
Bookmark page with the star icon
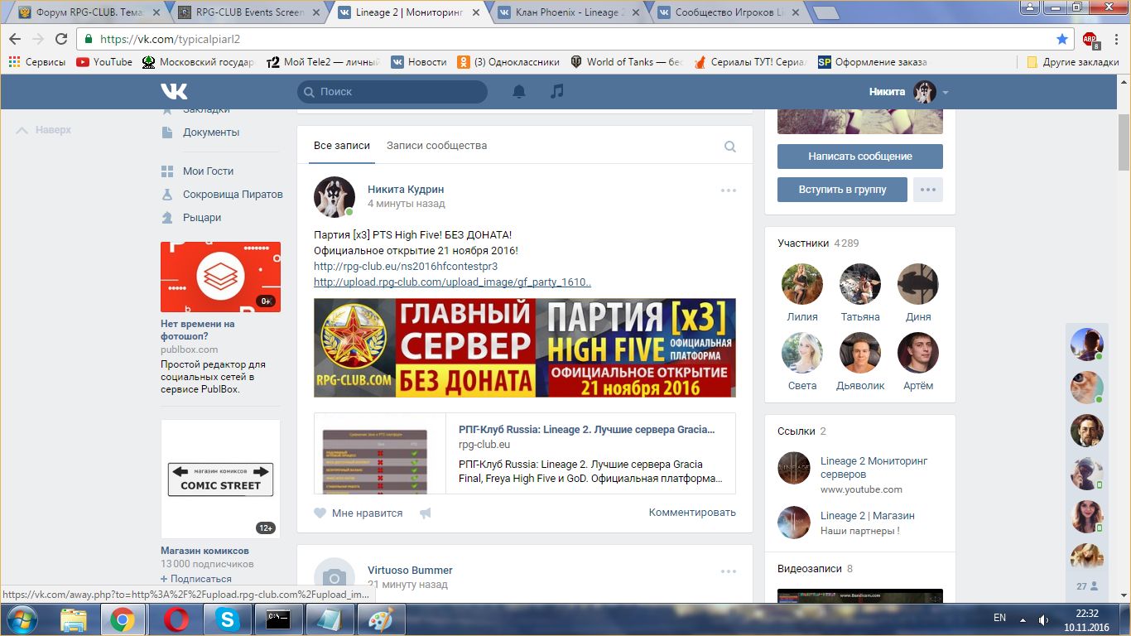[x=1062, y=39]
